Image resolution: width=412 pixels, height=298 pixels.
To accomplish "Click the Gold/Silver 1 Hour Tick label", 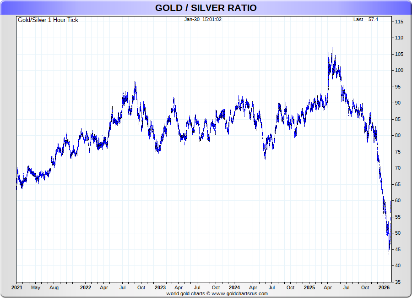I will (48, 20).
